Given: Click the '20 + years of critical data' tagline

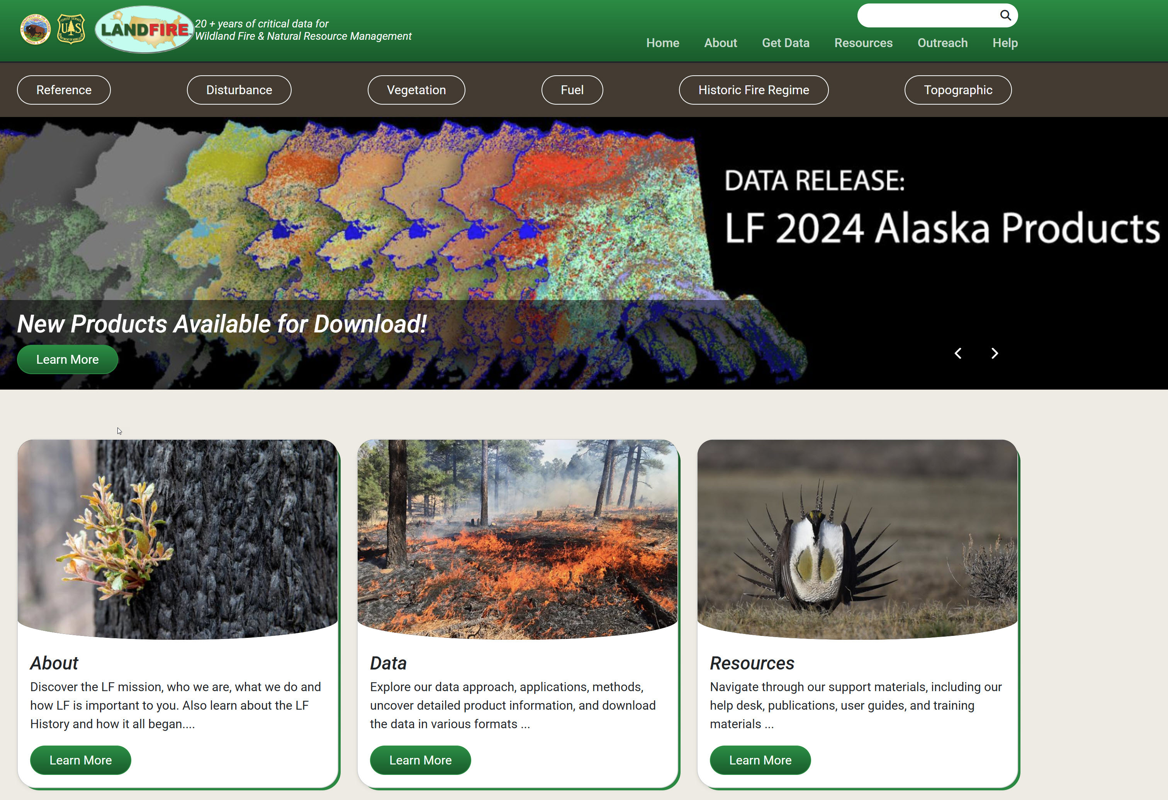Looking at the screenshot, I should coord(303,30).
